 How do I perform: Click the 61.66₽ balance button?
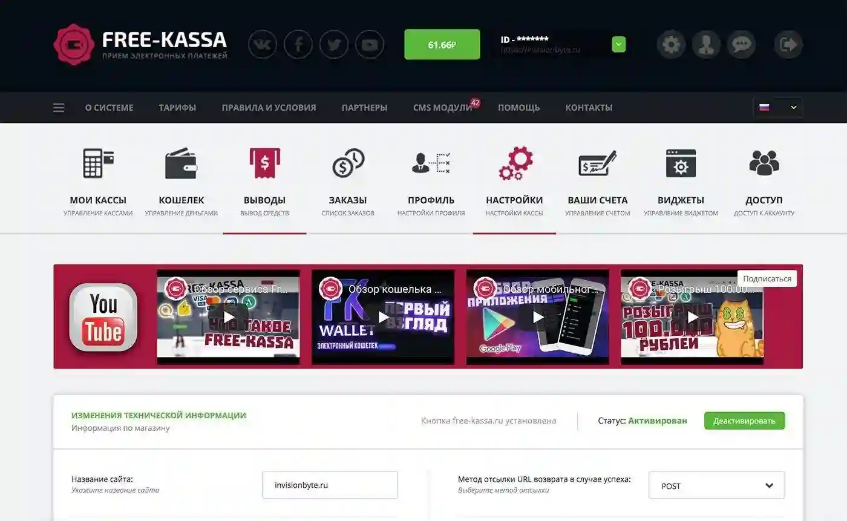click(442, 44)
